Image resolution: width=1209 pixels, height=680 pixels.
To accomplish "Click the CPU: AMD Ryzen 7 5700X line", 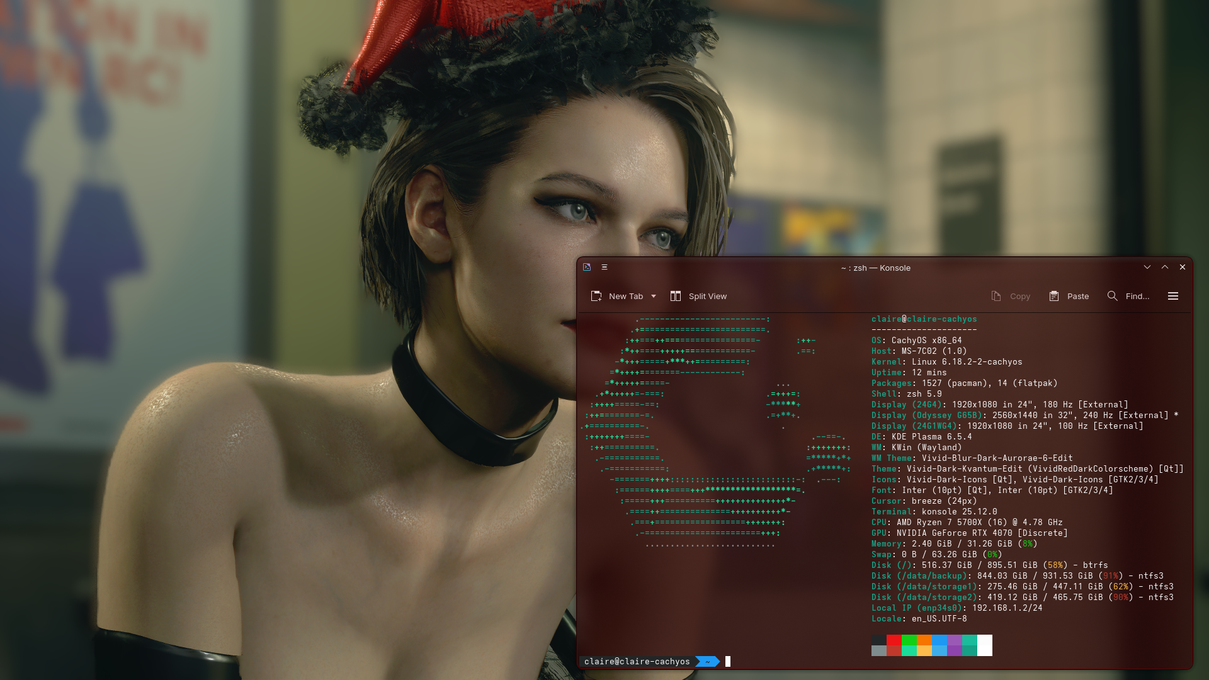I will click(x=967, y=523).
